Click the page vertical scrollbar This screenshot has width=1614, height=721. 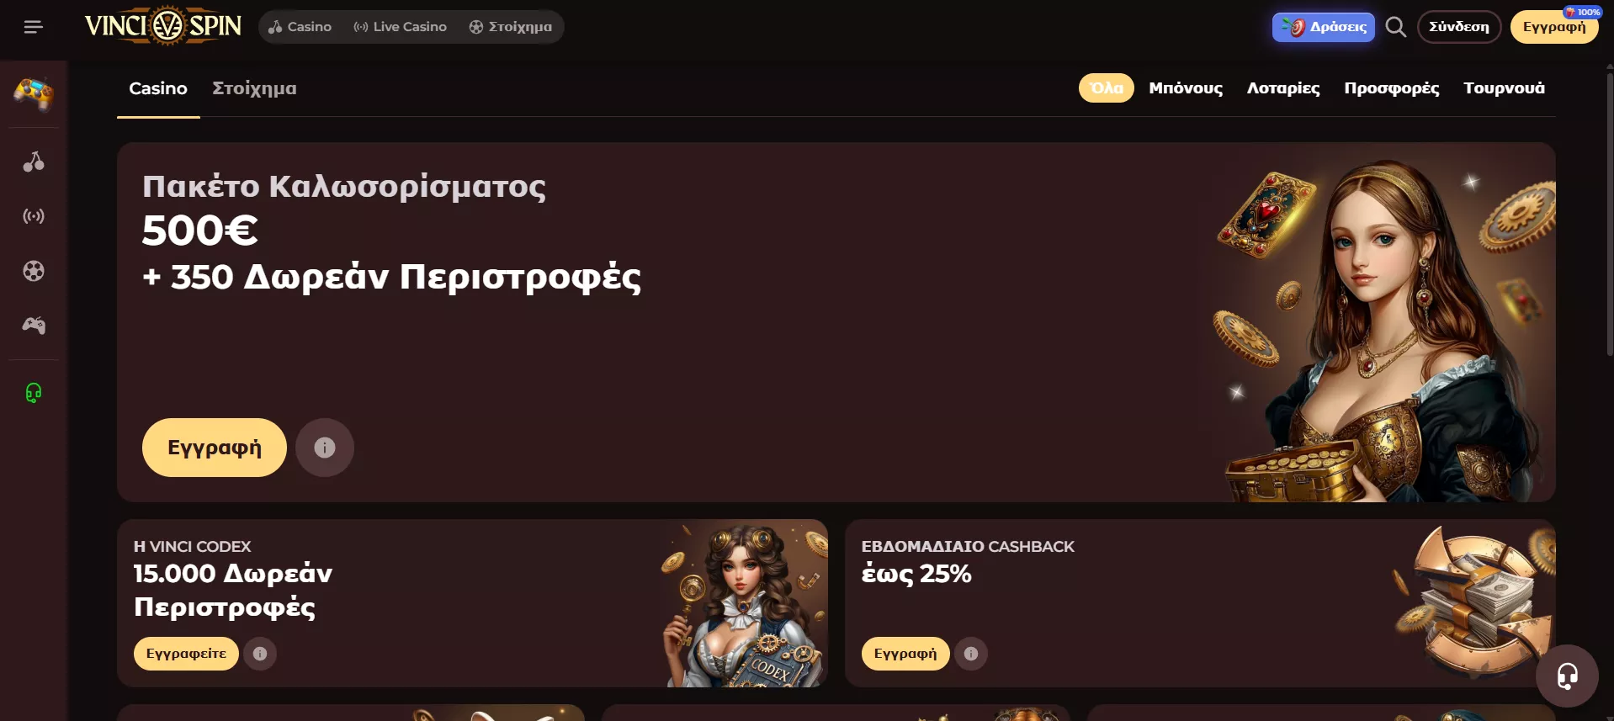(1609, 210)
